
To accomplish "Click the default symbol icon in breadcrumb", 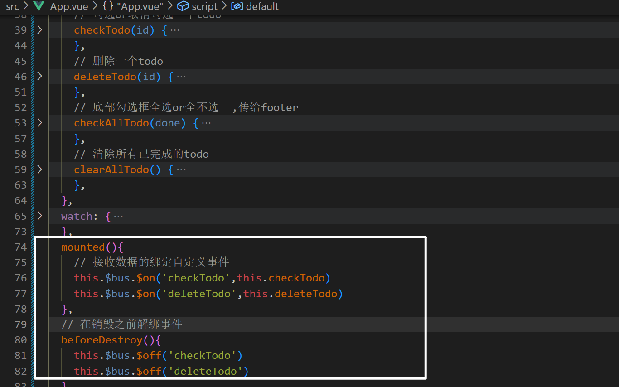I will click(x=237, y=7).
